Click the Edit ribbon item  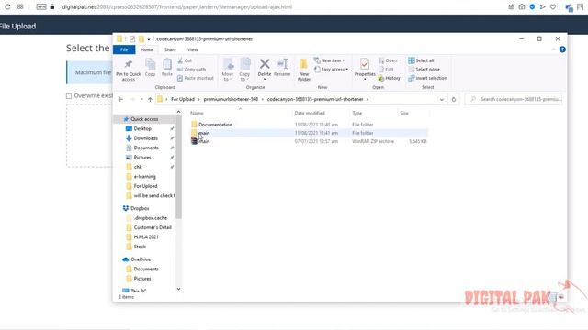tap(386, 70)
